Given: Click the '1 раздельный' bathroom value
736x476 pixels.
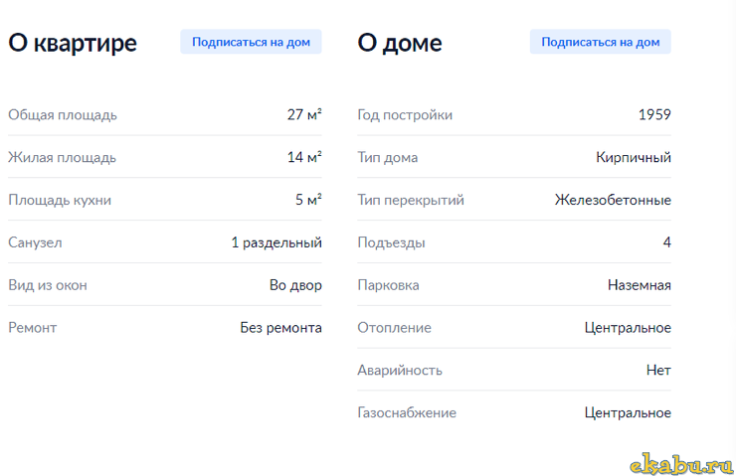Looking at the screenshot, I should pyautogui.click(x=276, y=242).
